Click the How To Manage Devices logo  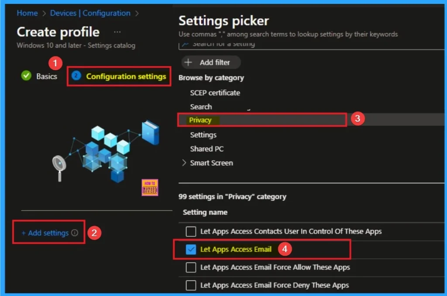[x=150, y=187]
